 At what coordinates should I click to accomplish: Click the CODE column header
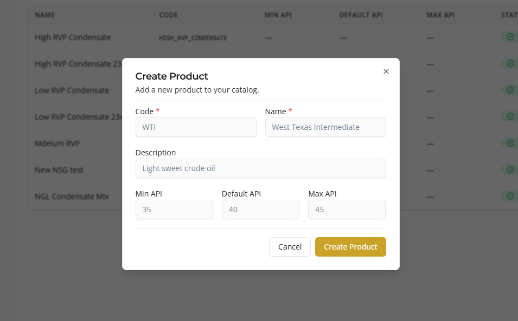(x=169, y=15)
